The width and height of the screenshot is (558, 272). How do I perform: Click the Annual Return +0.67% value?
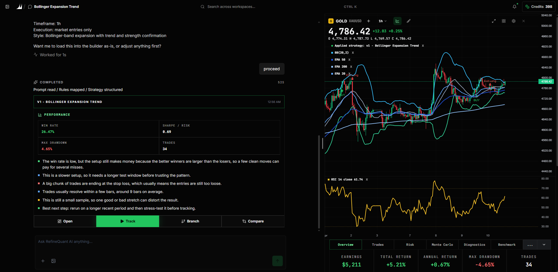(440, 265)
